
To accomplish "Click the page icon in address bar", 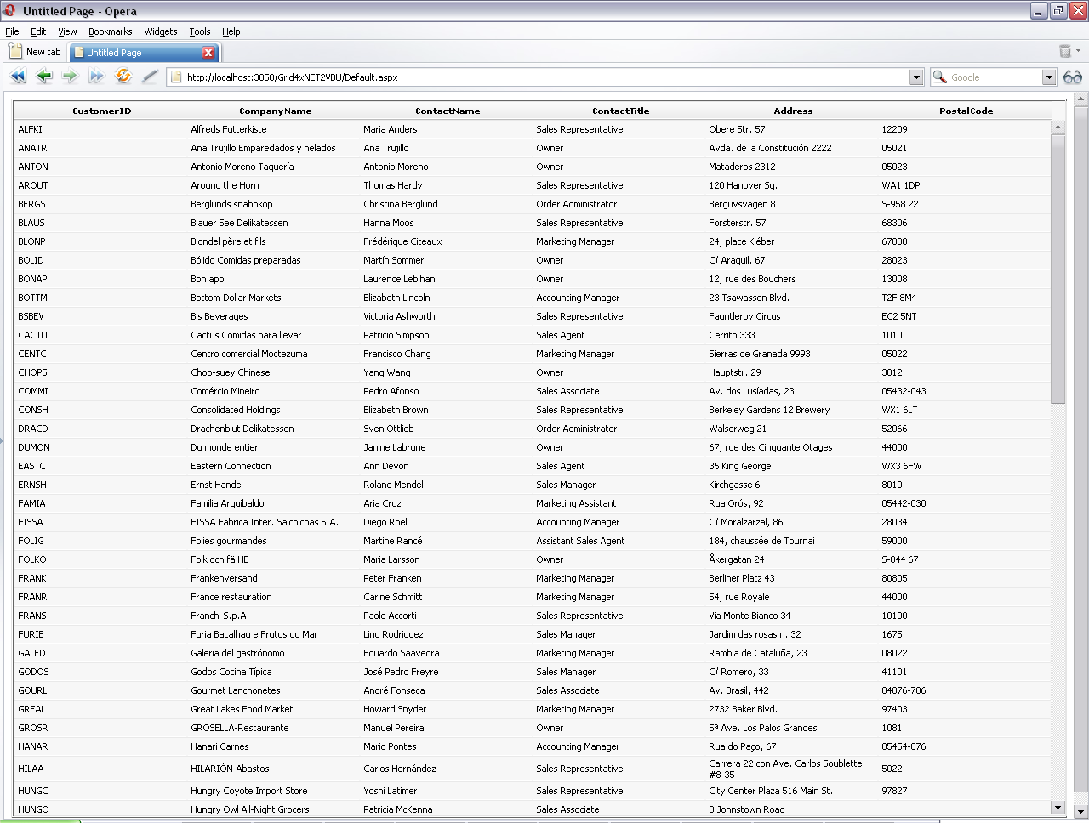I will 176,77.
